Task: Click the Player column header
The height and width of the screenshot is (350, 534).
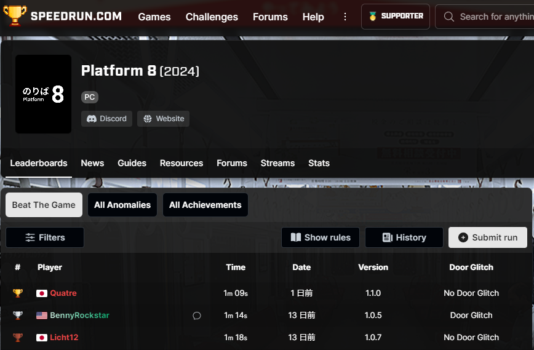Action: pos(50,267)
